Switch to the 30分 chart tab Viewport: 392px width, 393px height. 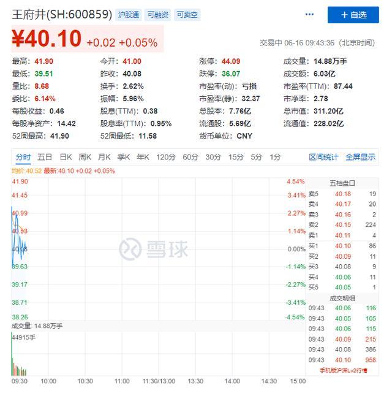pos(213,157)
